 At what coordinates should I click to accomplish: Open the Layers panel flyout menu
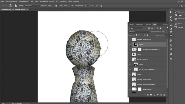coord(167,24)
